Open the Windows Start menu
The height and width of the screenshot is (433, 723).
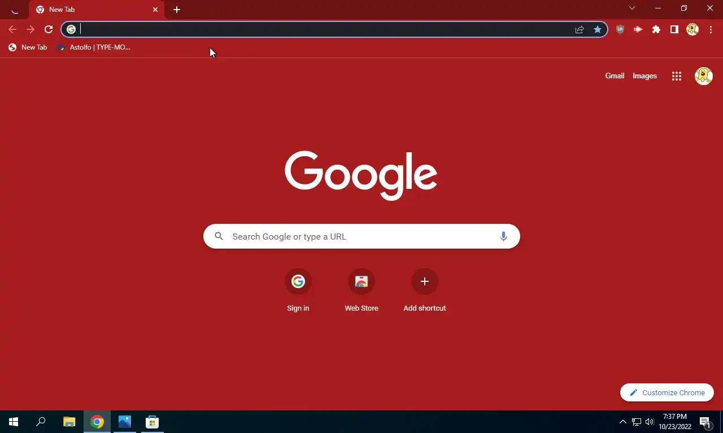coord(14,422)
